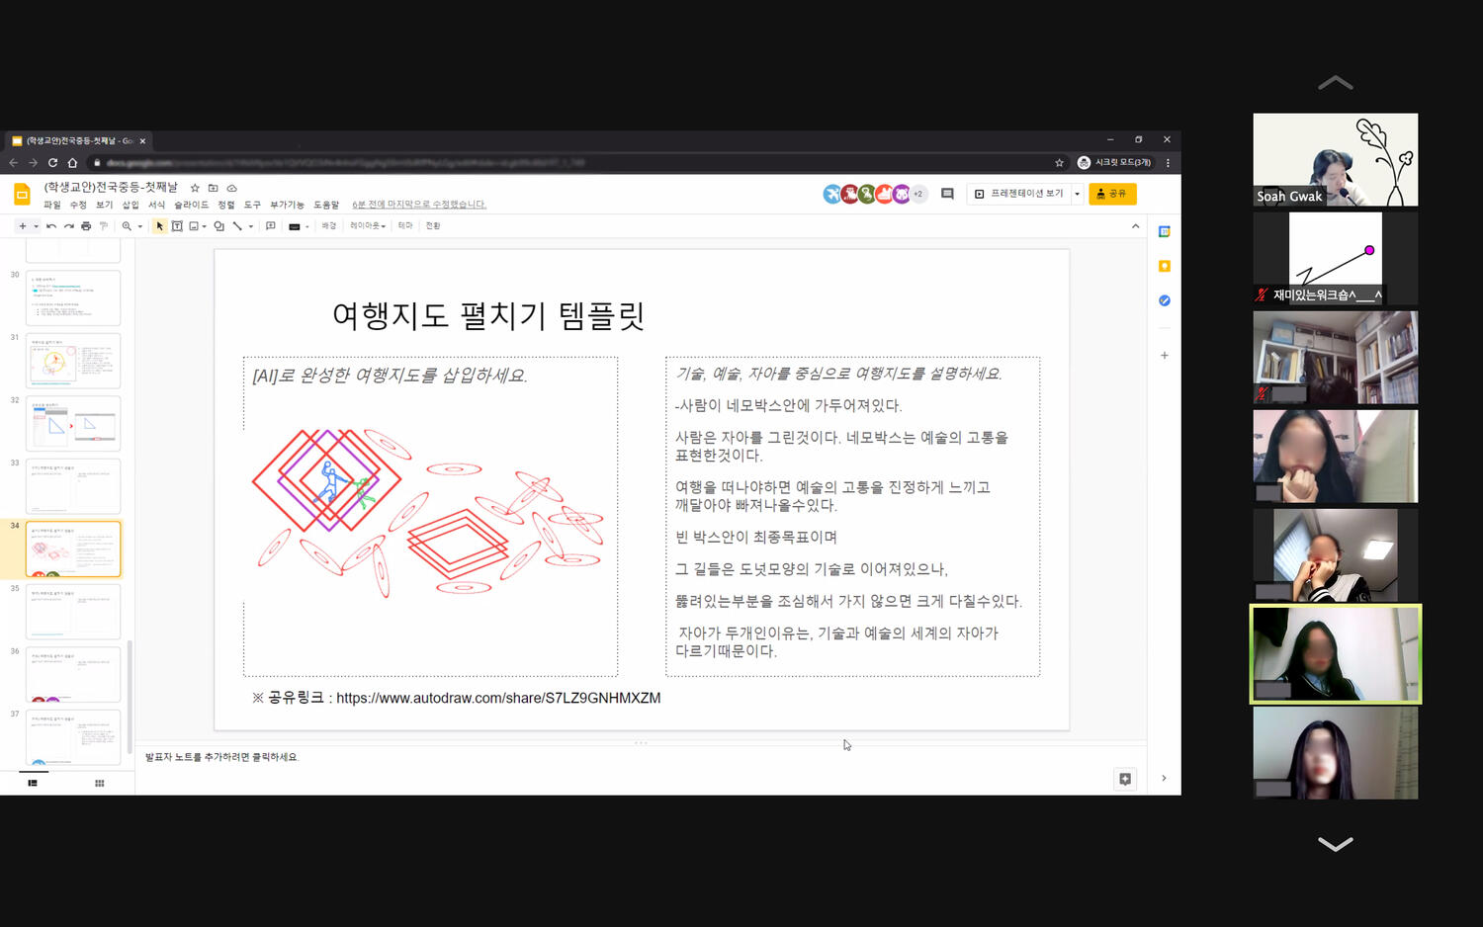The image size is (1483, 927).
Task: Bookmark this page in Chrome
Action: click(1059, 163)
